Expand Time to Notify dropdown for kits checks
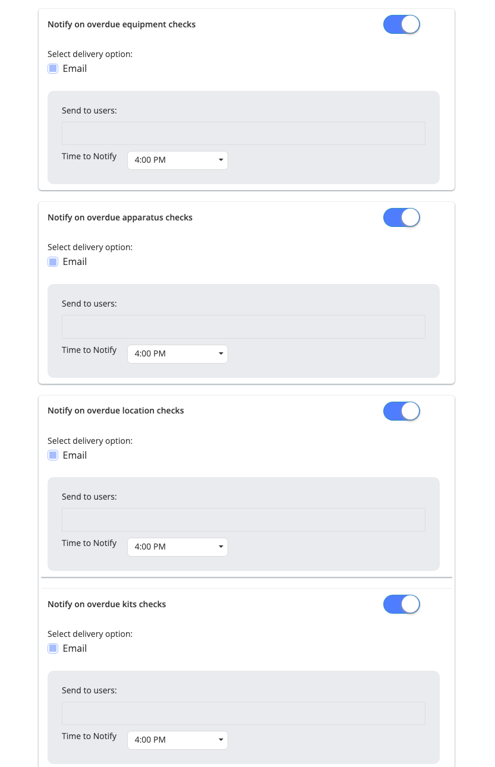This screenshot has width=495, height=767. [x=178, y=740]
